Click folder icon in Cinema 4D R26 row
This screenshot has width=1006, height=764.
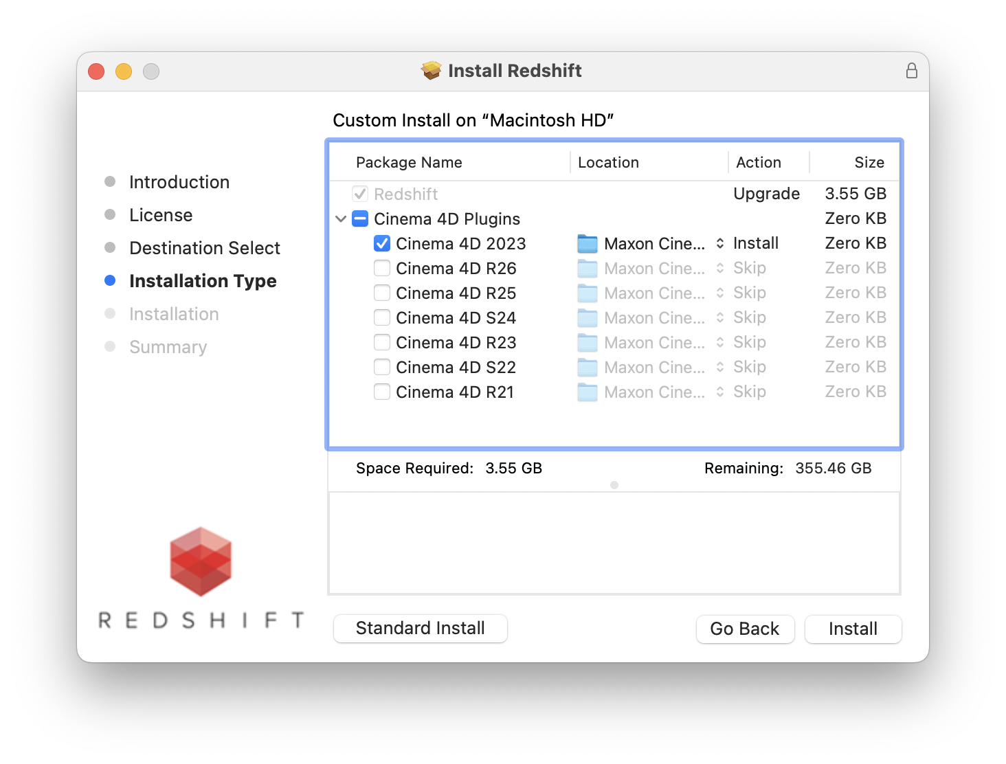588,269
